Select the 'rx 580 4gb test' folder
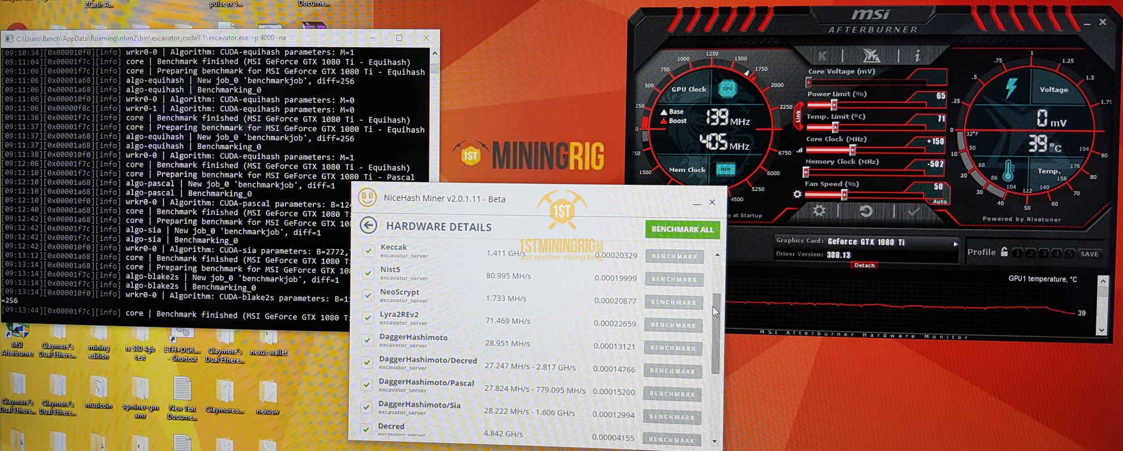This screenshot has width=1123, height=451. click(140, 344)
